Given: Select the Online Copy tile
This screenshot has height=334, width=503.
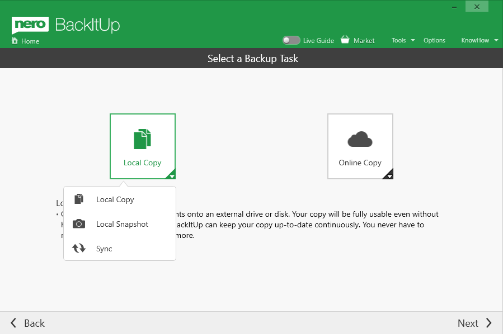Looking at the screenshot, I should click(x=360, y=146).
